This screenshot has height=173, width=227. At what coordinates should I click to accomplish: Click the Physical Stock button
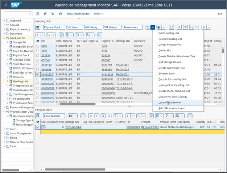point(54,27)
